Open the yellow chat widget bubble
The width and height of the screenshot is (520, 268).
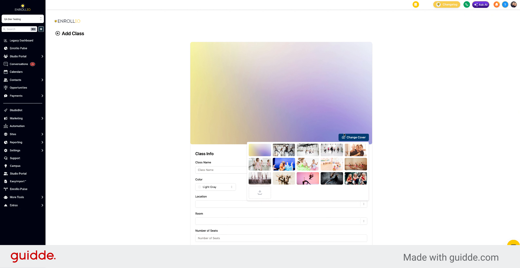pyautogui.click(x=513, y=243)
